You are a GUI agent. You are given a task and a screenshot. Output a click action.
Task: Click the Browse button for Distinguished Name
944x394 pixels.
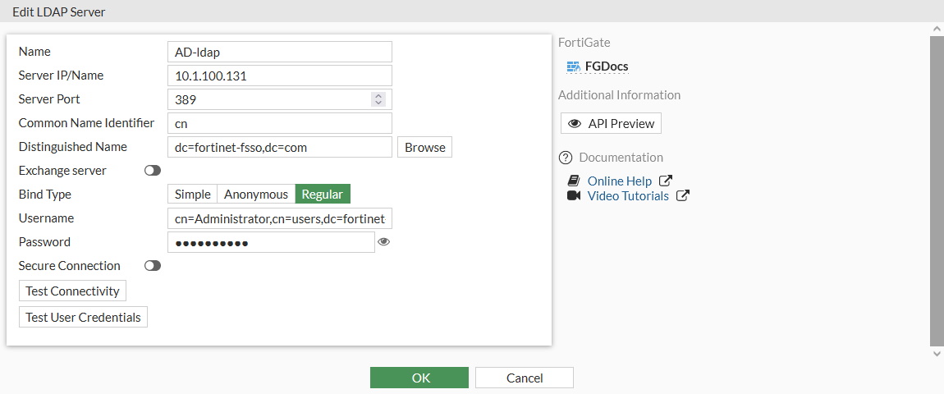tap(425, 148)
